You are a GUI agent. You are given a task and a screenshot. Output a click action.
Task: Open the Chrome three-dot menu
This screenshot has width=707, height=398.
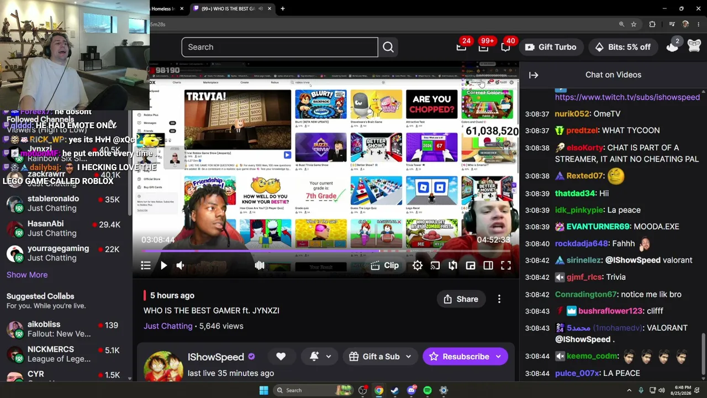point(699,24)
